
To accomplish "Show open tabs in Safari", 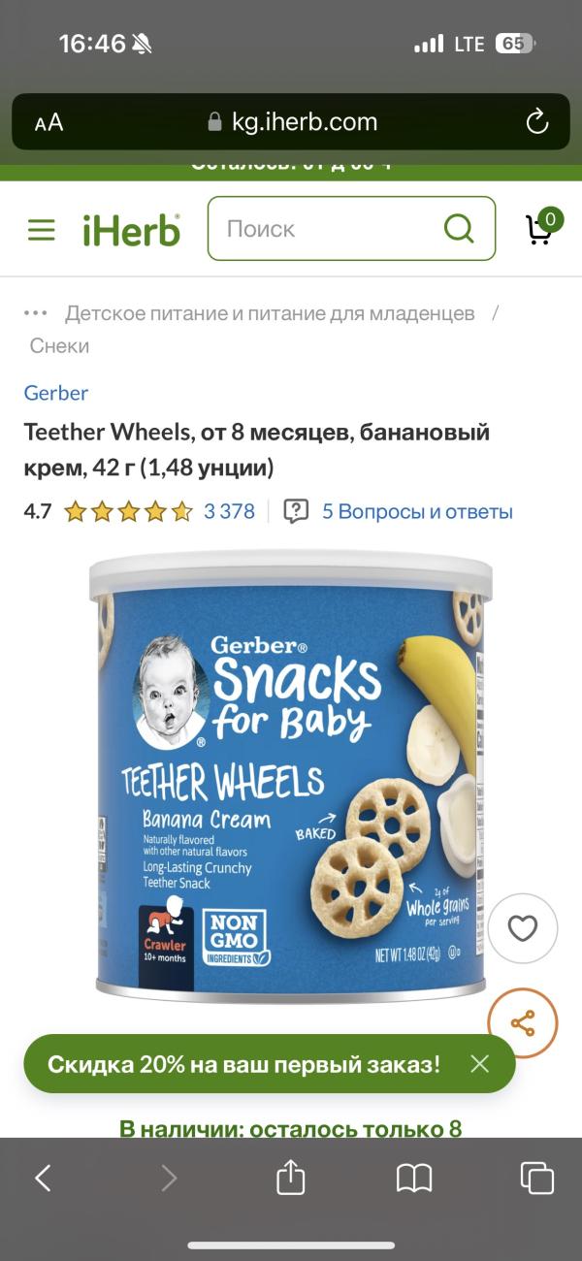I will (x=537, y=1178).
